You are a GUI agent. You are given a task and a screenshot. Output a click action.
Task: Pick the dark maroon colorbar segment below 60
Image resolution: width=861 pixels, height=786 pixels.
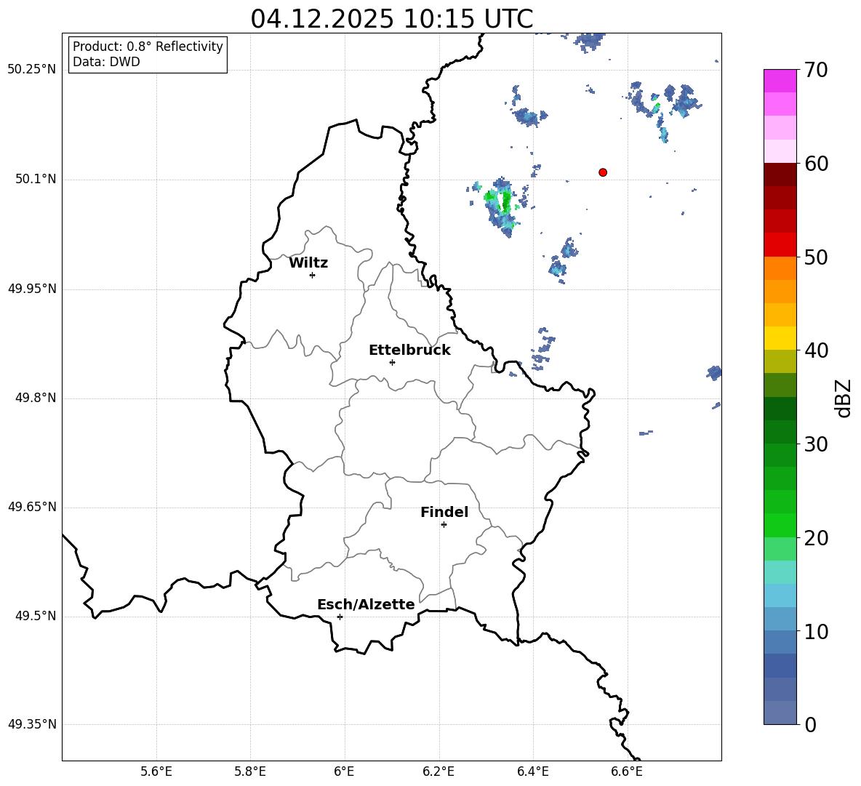click(x=780, y=175)
